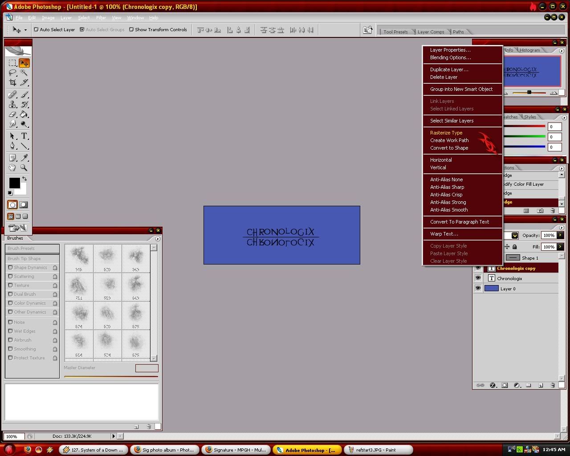
Task: Select the Path Selection tool
Action: click(x=12, y=136)
